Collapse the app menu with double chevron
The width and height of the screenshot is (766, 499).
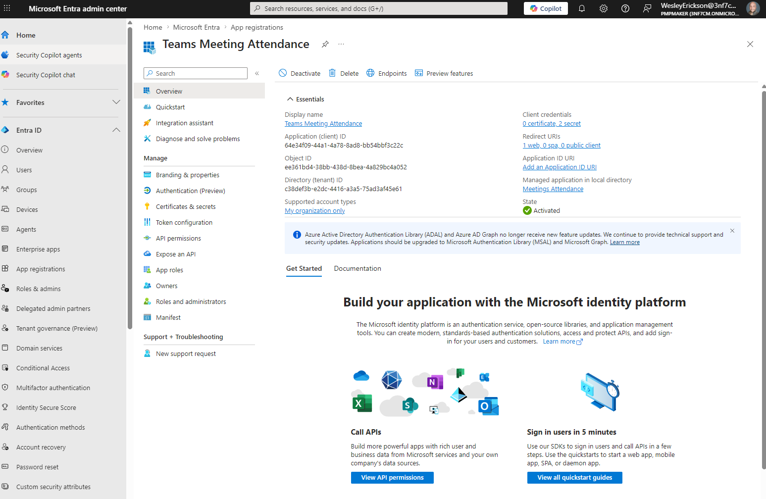click(x=257, y=73)
